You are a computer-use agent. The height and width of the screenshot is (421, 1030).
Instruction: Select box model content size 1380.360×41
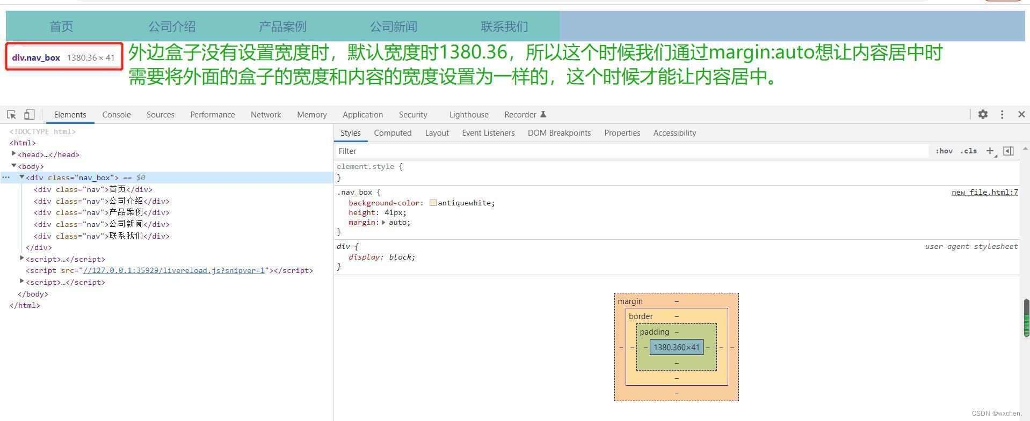pyautogui.click(x=676, y=348)
